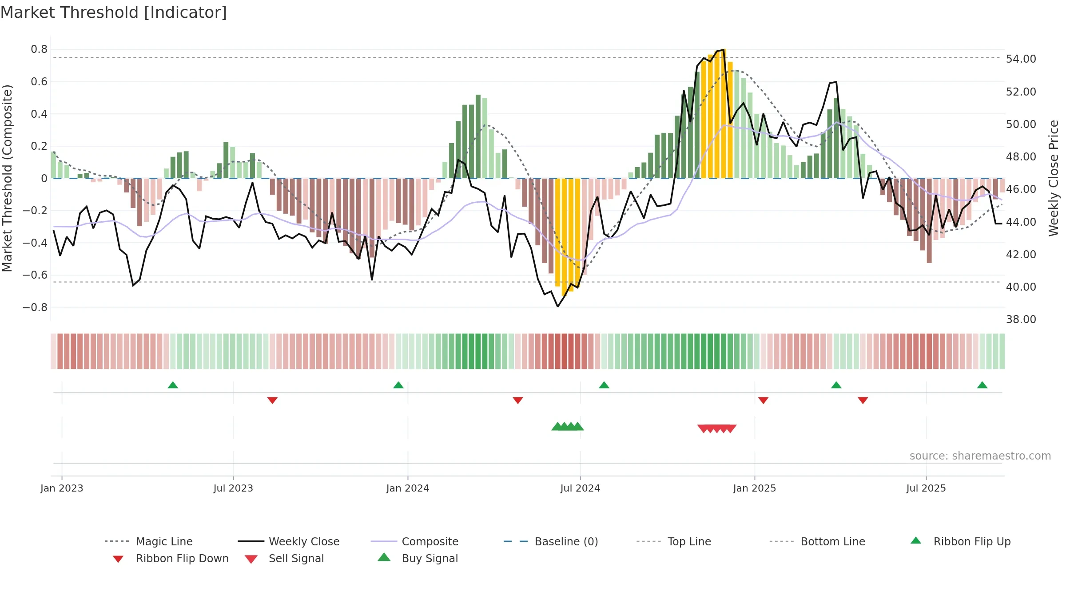The image size is (1066, 600).
Task: Click the Jul 2024 axis label
Action: tap(580, 488)
